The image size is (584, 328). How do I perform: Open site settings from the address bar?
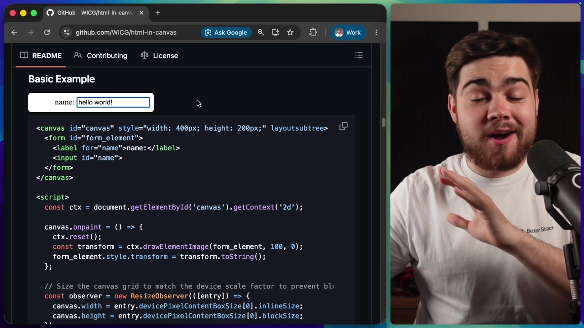[67, 32]
